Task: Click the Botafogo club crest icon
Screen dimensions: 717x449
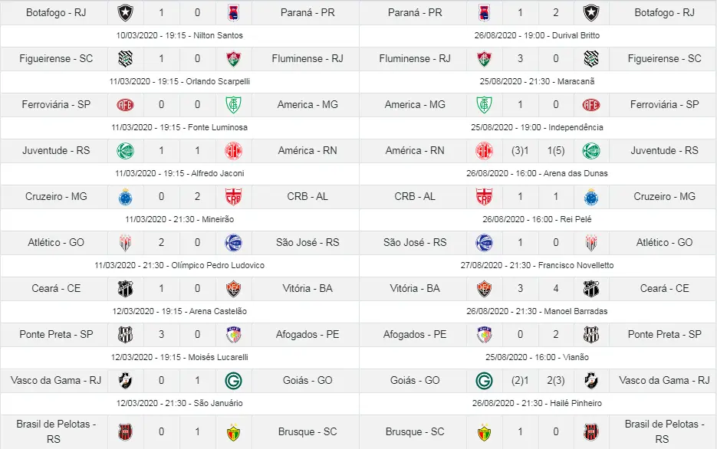Action: click(x=125, y=13)
